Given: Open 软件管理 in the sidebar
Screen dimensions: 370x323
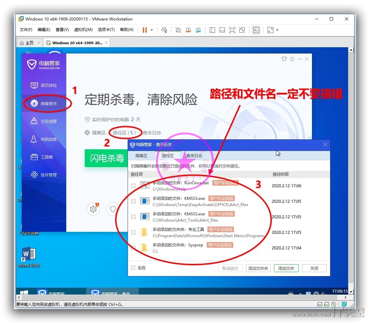Looking at the screenshot, I should 44,175.
